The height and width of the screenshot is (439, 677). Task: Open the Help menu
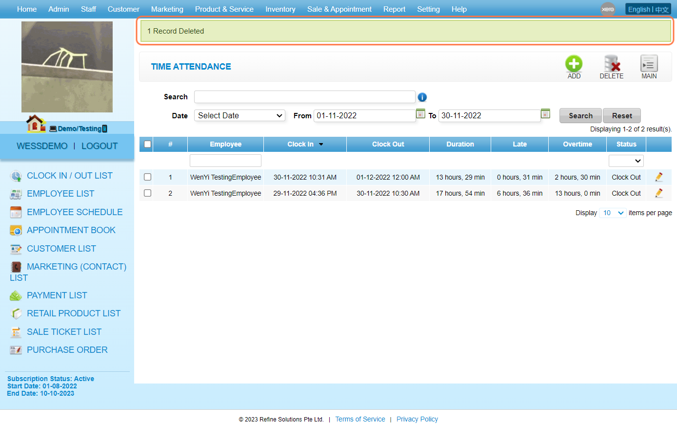click(459, 9)
